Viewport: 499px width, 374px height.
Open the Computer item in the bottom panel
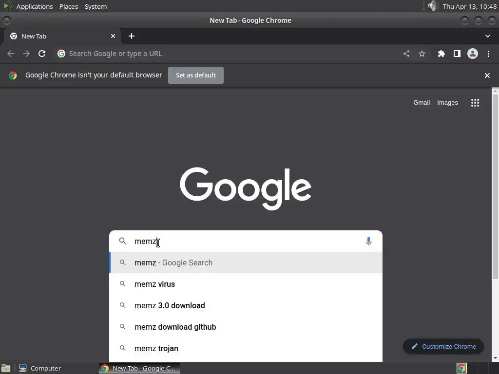[x=40, y=368]
